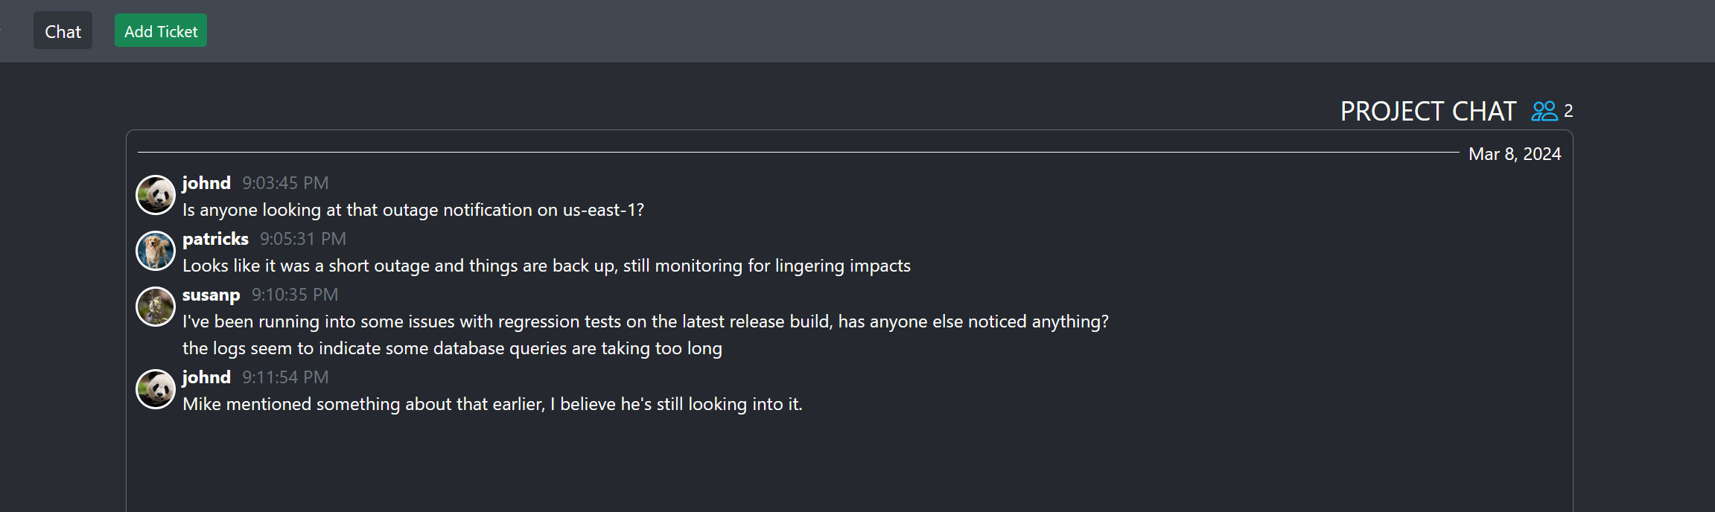The height and width of the screenshot is (512, 1715).
Task: Click Mike's status message from johnd
Action: (492, 403)
